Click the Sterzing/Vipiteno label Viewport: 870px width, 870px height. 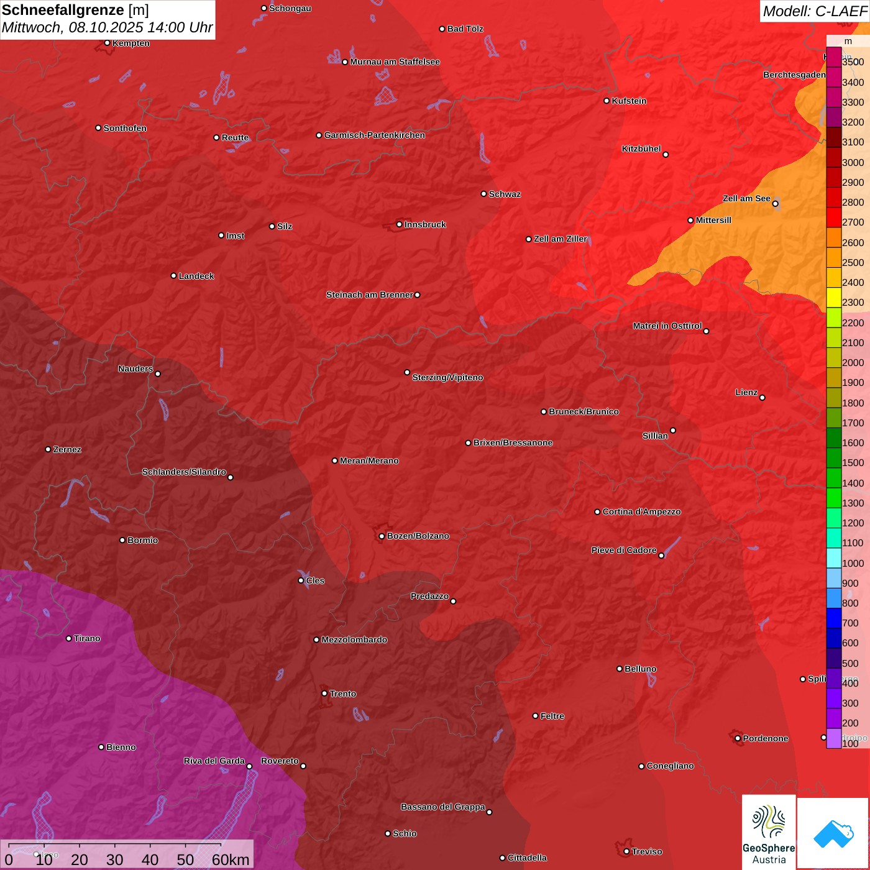(447, 378)
